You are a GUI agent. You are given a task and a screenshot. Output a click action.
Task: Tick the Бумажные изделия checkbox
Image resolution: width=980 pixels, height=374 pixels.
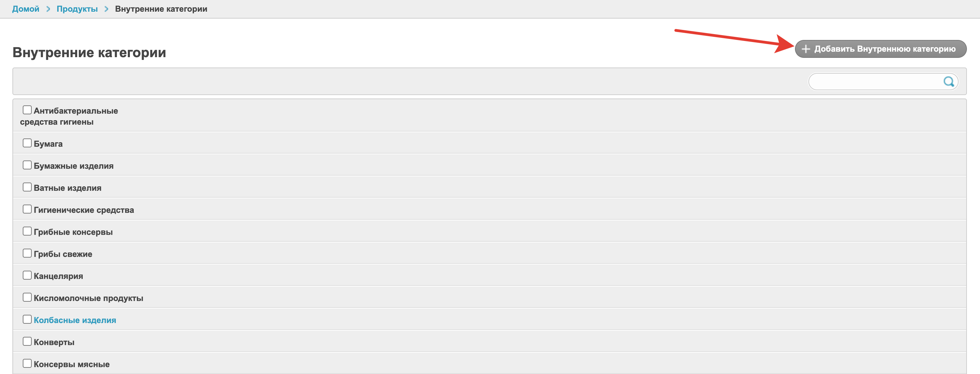click(x=27, y=165)
